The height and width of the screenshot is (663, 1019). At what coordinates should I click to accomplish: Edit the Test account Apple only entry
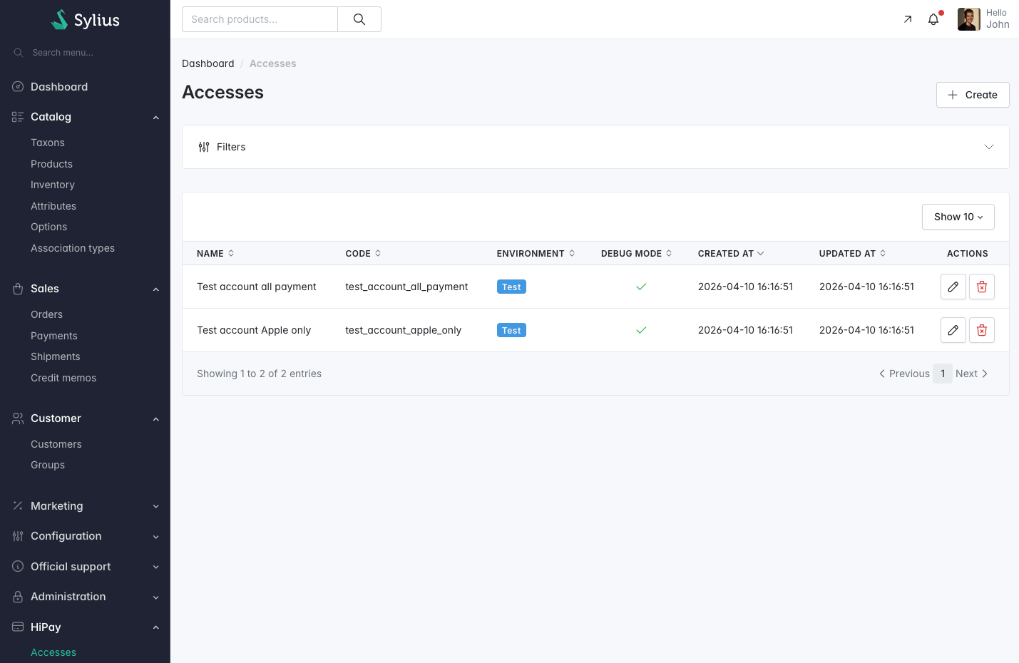[953, 330]
